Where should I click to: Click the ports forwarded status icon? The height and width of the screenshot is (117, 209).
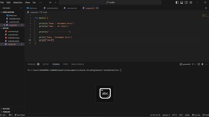point(10,115)
